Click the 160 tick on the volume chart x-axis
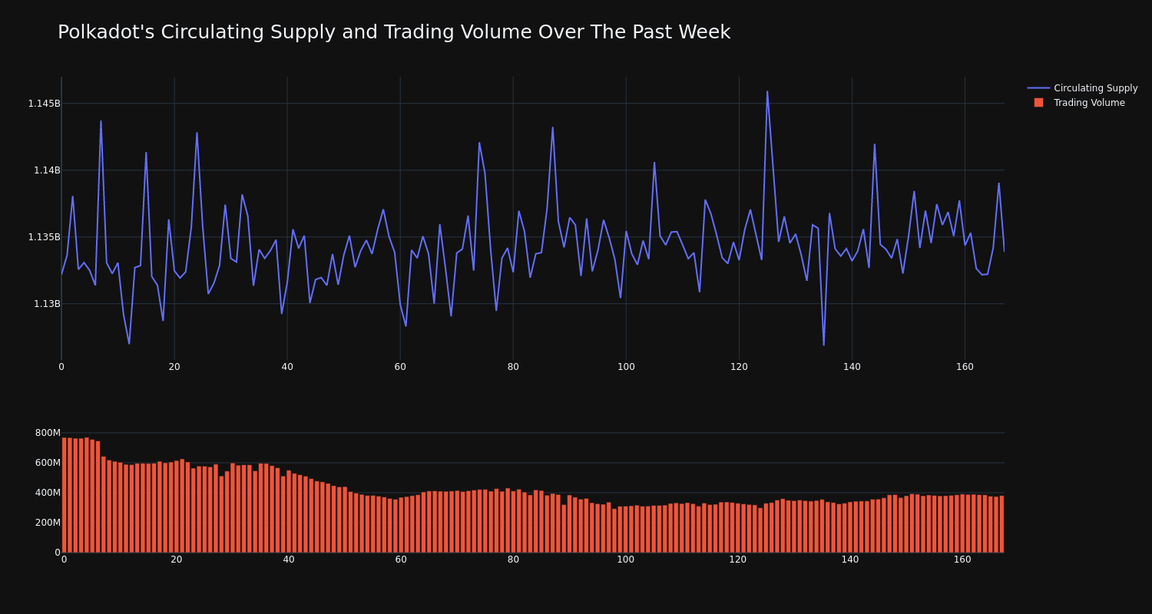This screenshot has height=614, width=1152. (962, 560)
